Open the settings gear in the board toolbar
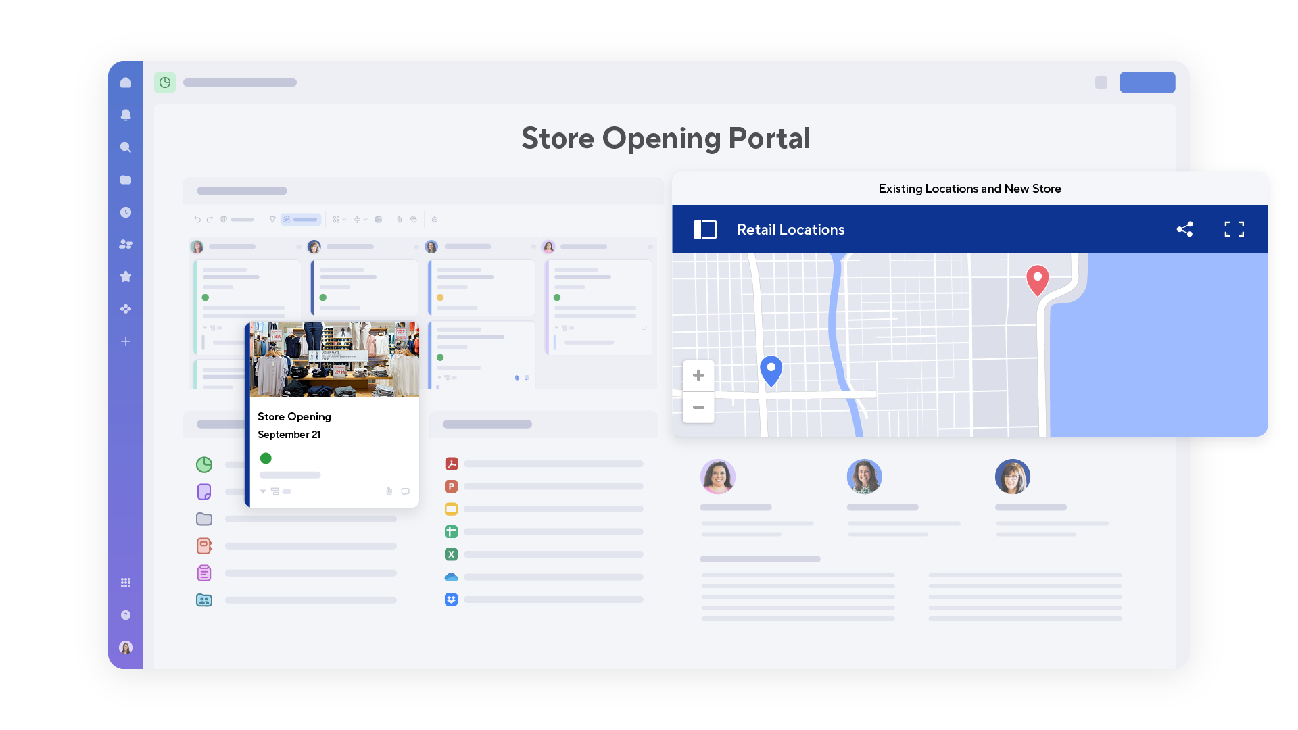 [x=435, y=220]
